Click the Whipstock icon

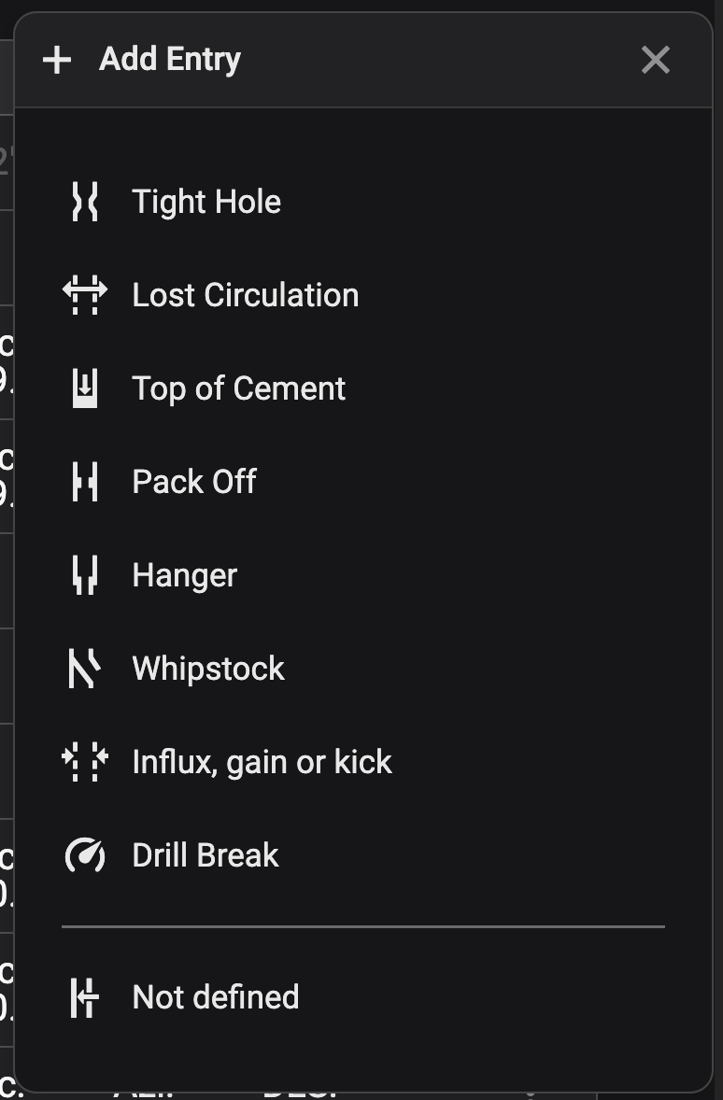(x=82, y=668)
